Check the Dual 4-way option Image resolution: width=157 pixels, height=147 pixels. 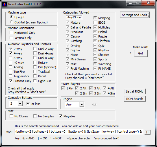(x=35, y=53)
